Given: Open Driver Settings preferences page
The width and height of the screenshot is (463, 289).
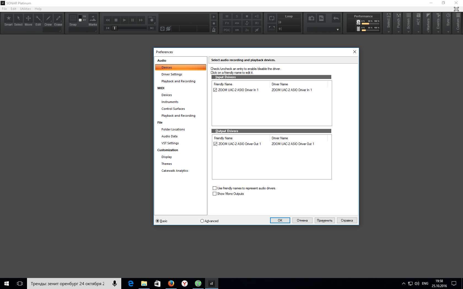Looking at the screenshot, I should coord(172,74).
